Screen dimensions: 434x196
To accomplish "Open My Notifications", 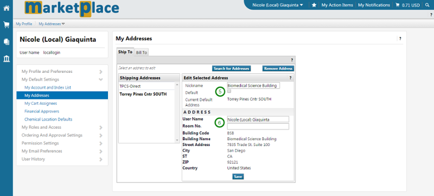I will pos(374,5).
